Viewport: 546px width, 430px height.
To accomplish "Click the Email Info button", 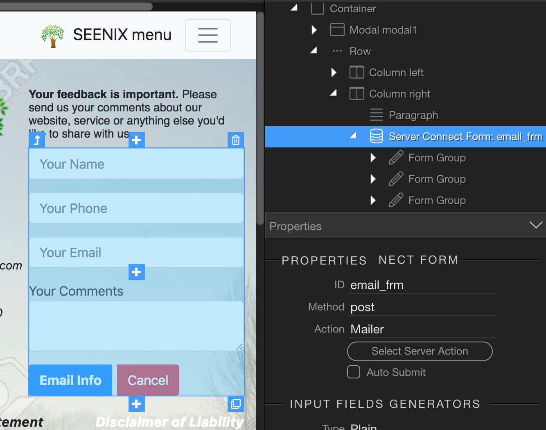I will [x=70, y=380].
